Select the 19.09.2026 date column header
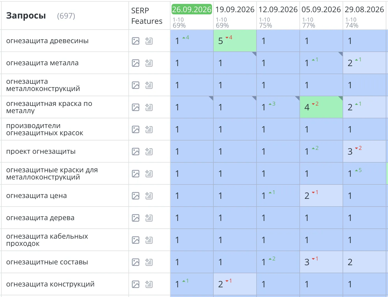 pos(235,9)
